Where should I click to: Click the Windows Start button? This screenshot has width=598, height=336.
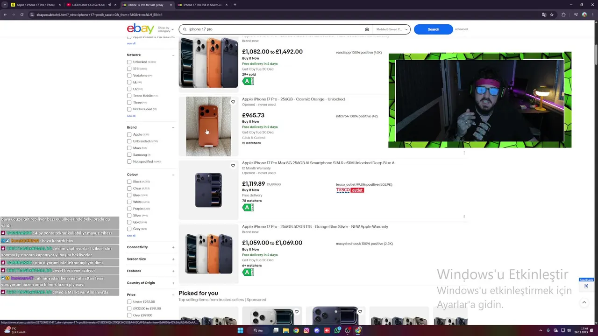(240, 330)
